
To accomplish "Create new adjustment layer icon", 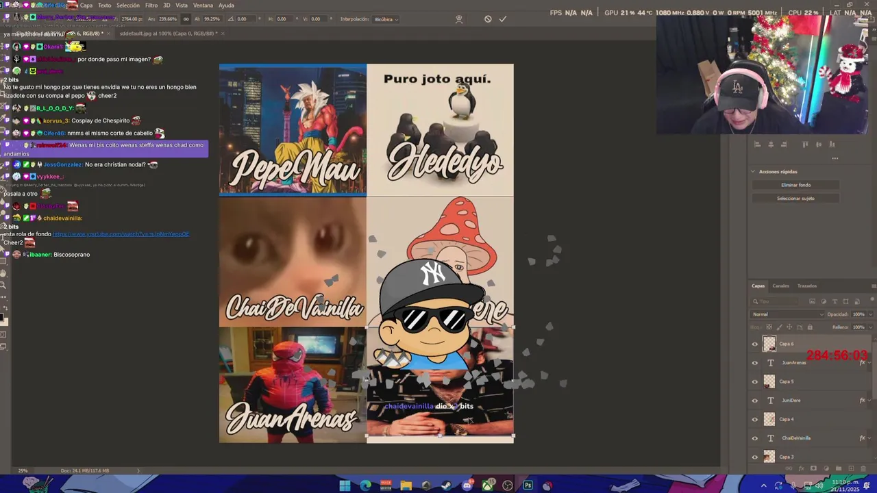I will (826, 468).
